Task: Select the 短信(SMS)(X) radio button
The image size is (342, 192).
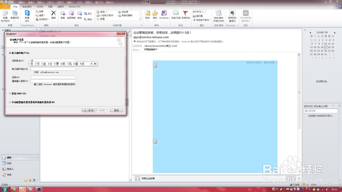Action: [10, 93]
